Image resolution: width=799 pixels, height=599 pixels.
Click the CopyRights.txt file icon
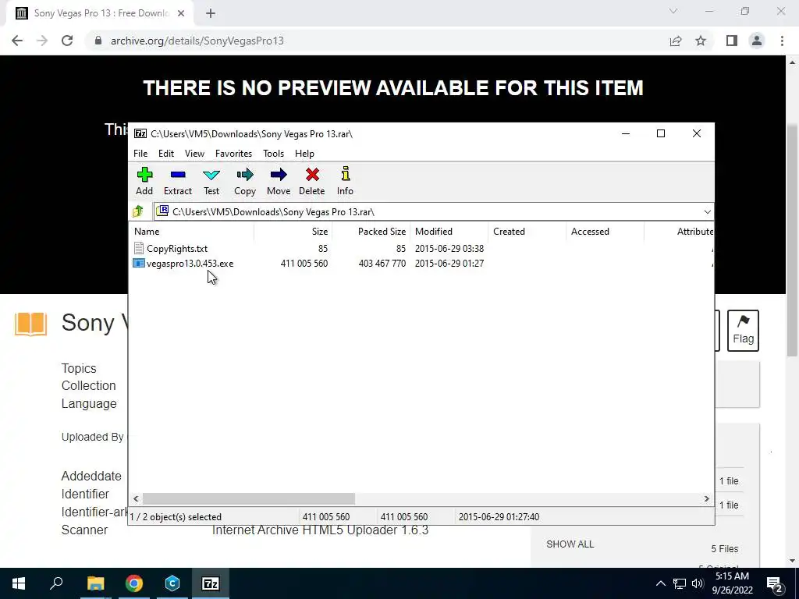click(139, 249)
